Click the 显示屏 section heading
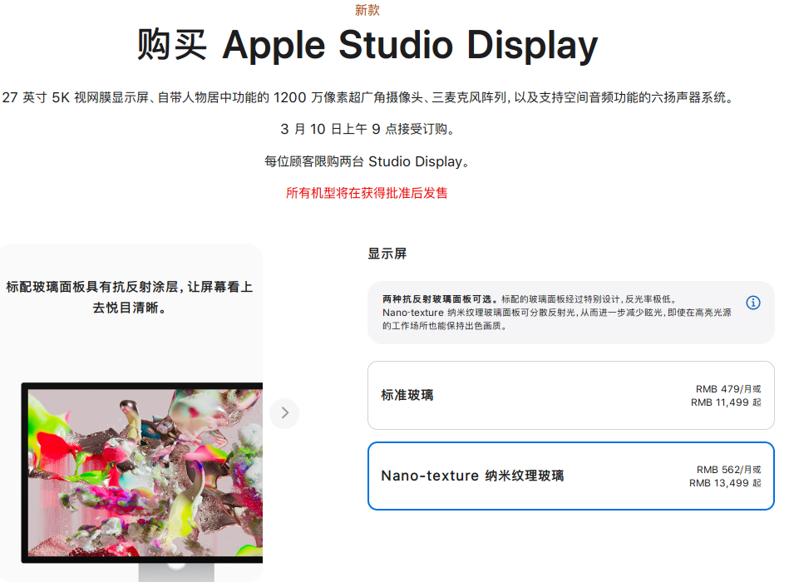Viewport: 789px width, 587px height. coord(387,254)
